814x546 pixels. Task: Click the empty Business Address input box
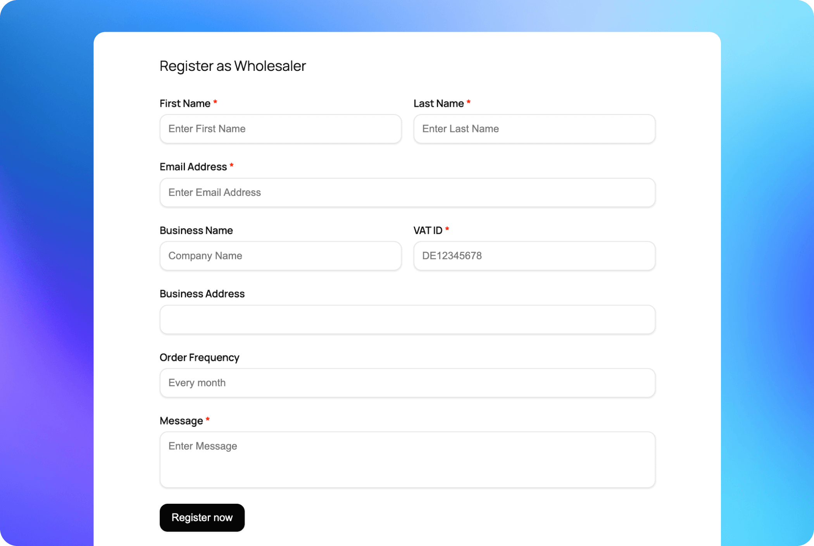pos(407,319)
